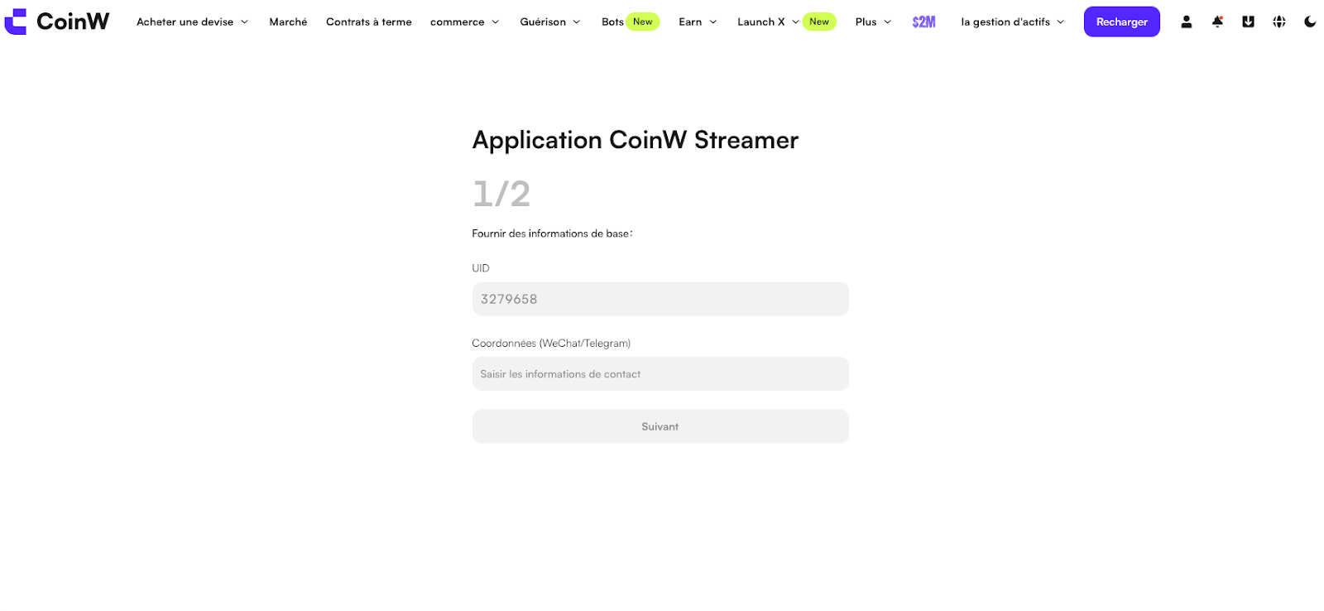Expand the Guérison dropdown
The height and width of the screenshot is (611, 1324).
(x=550, y=22)
